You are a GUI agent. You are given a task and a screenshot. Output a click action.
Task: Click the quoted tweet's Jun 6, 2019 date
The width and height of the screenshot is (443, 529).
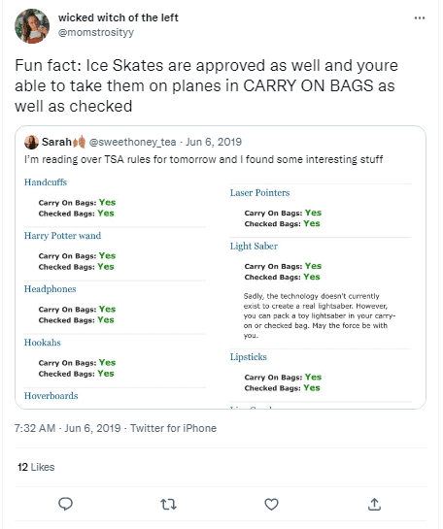point(214,142)
